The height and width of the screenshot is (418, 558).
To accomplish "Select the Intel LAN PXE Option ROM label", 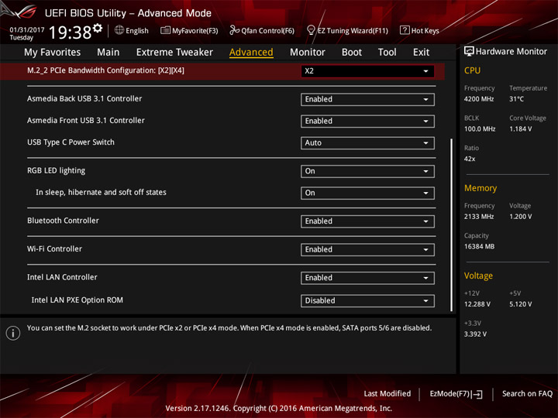I will point(77,300).
